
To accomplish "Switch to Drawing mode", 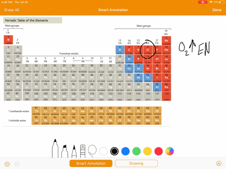I will (136, 163).
